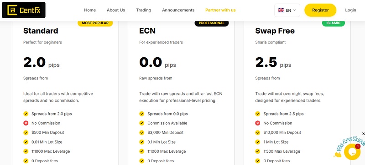Open the EN language dropdown
This screenshot has width=365, height=165.
pyautogui.click(x=287, y=10)
